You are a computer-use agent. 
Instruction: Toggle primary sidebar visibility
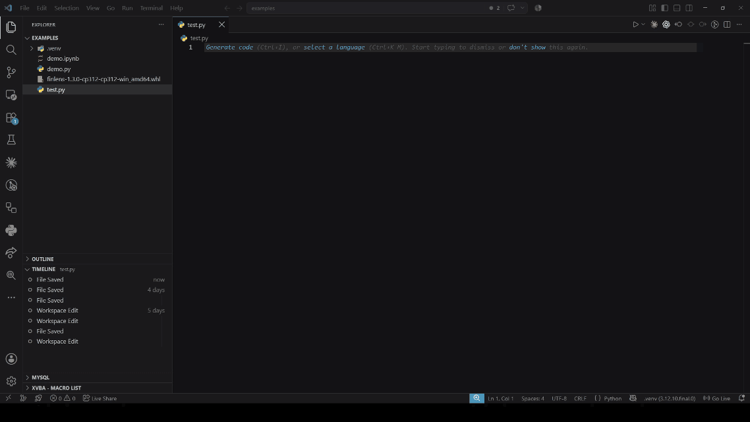[665, 8]
